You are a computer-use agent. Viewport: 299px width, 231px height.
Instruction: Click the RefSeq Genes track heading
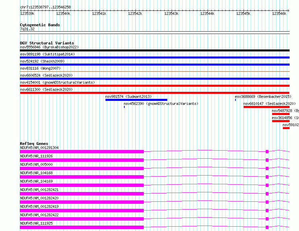[34, 144]
